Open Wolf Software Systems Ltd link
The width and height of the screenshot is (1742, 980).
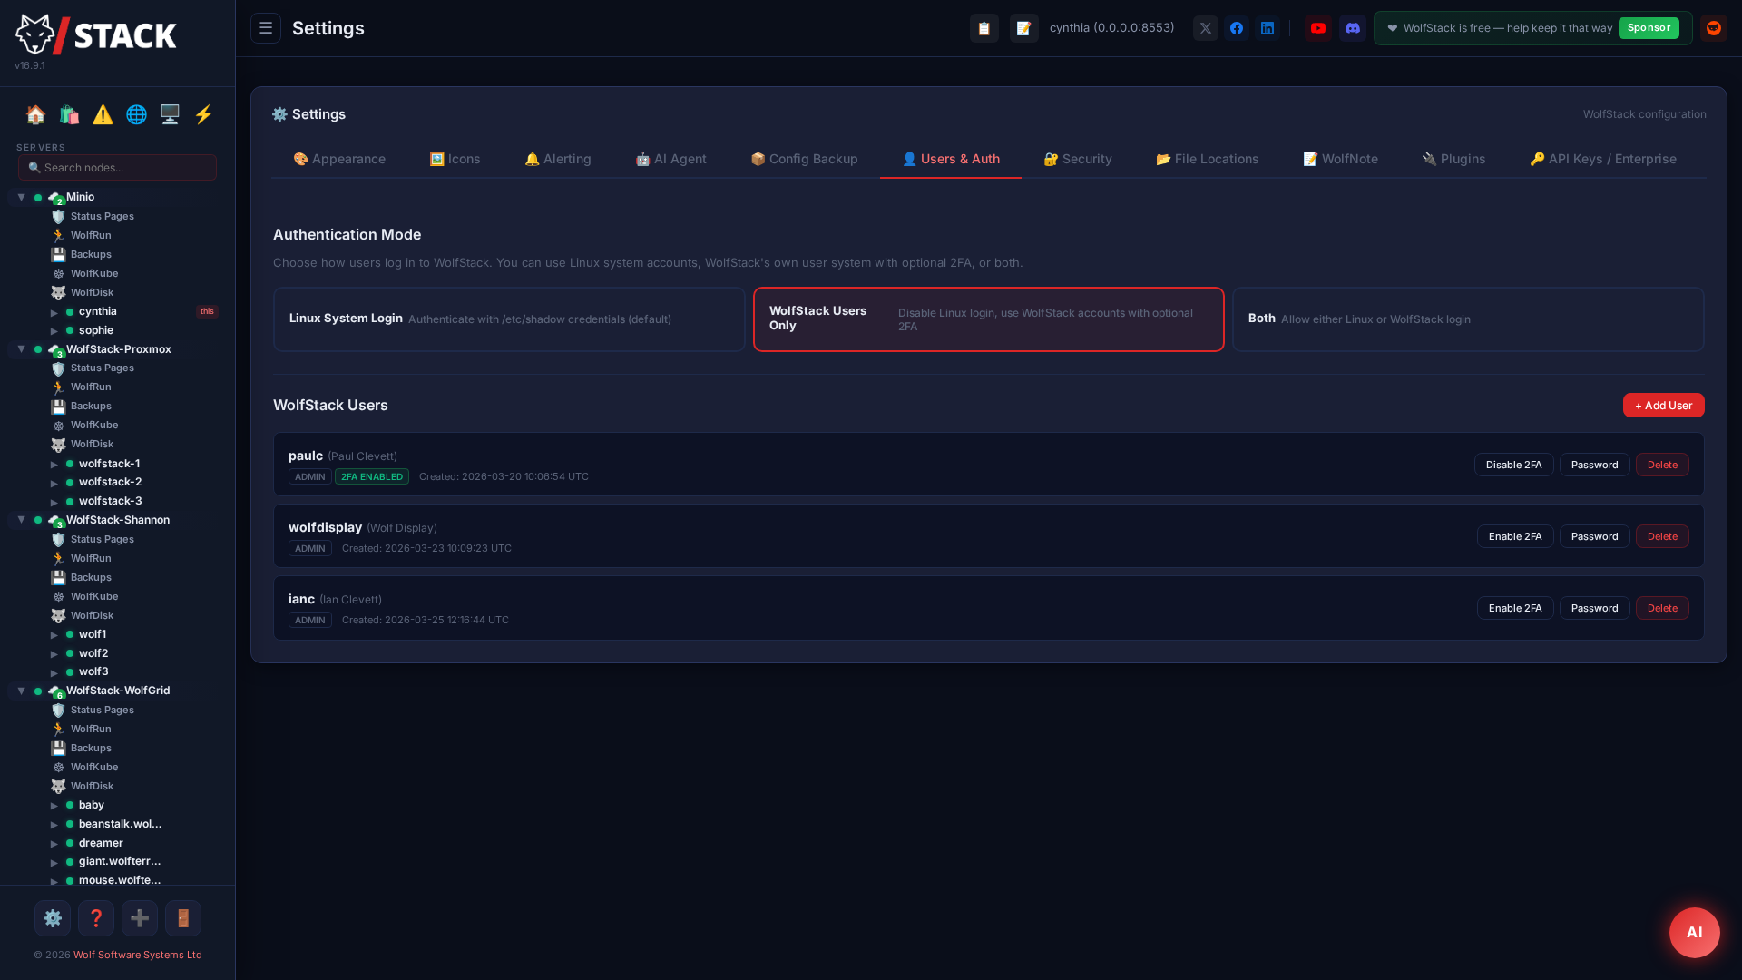click(138, 955)
